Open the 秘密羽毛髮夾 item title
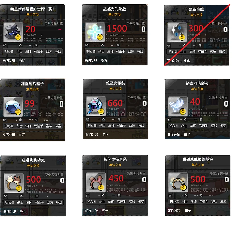The image size is (233, 226). [197, 83]
